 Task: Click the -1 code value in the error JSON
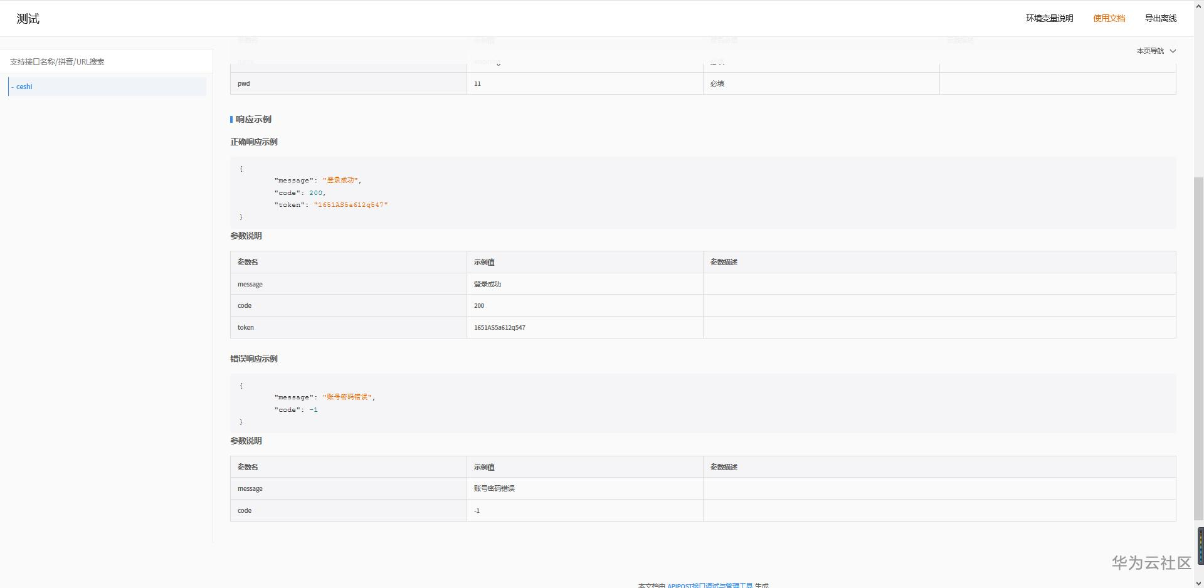click(314, 410)
